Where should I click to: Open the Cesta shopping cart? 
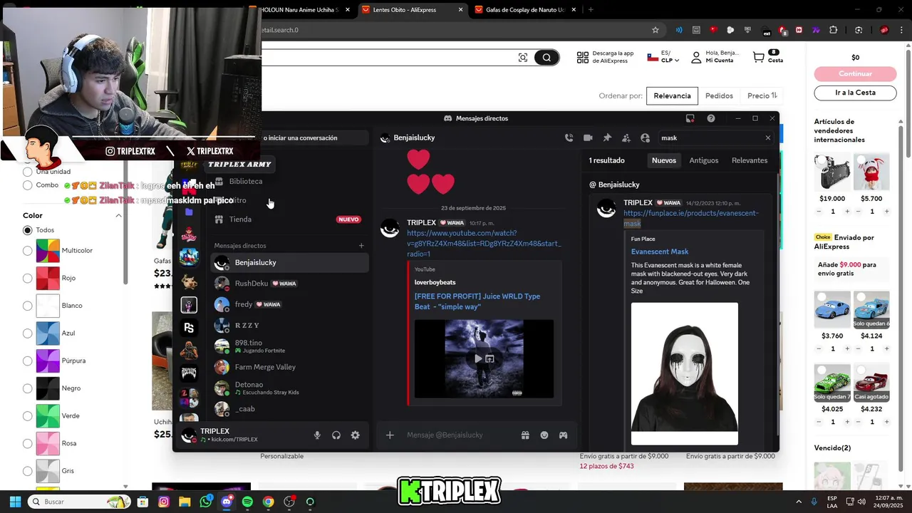click(x=767, y=57)
